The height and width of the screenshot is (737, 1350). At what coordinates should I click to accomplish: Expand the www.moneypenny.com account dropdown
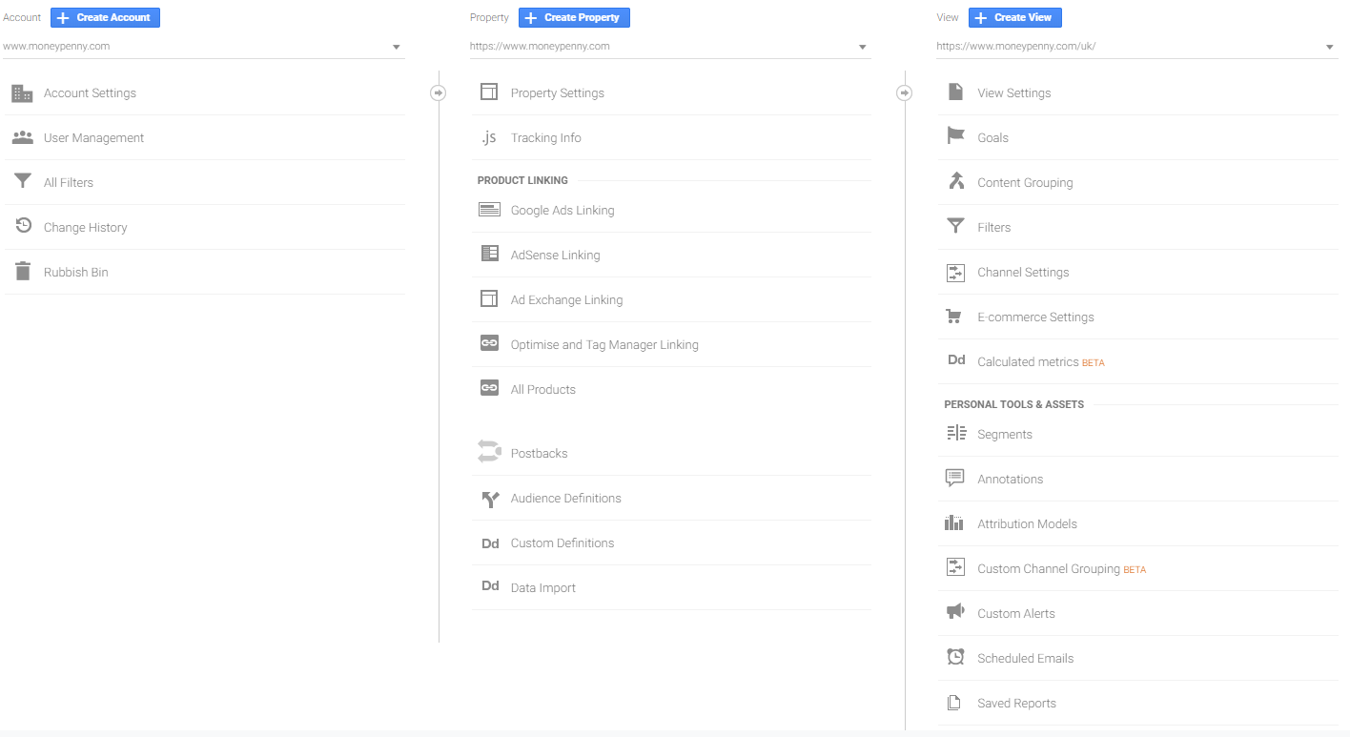coord(203,46)
